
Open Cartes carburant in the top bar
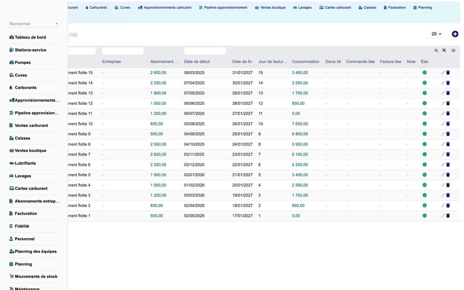pos(335,7)
